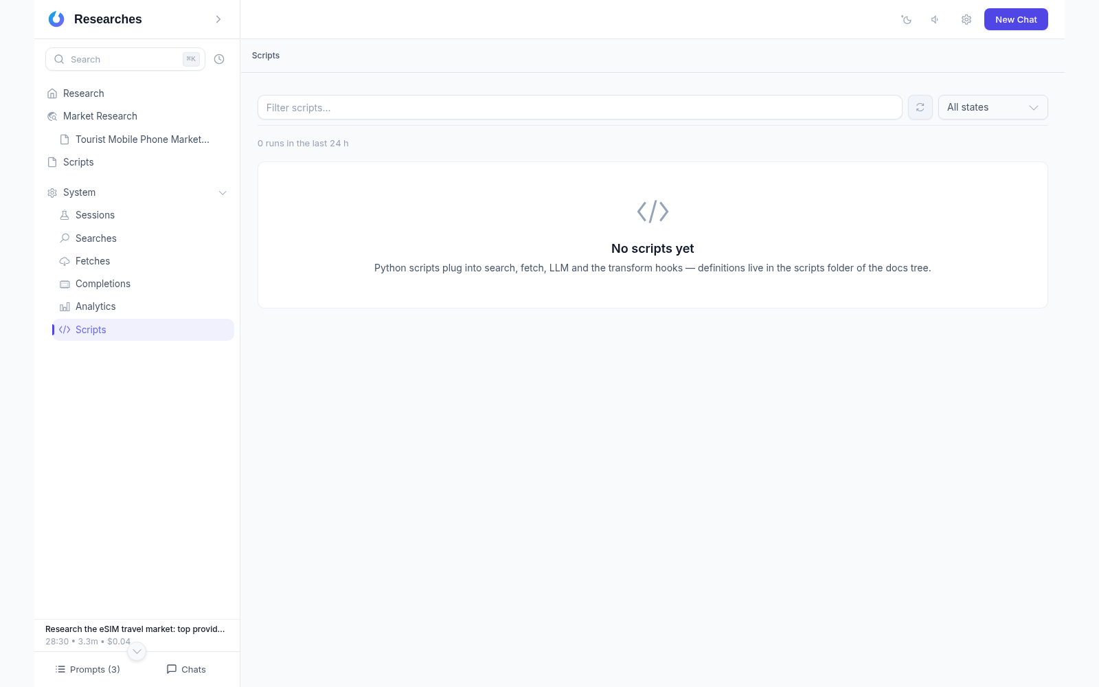Image resolution: width=1099 pixels, height=687 pixels.
Task: Click the 'No scripts yet' heading
Action: tap(653, 249)
